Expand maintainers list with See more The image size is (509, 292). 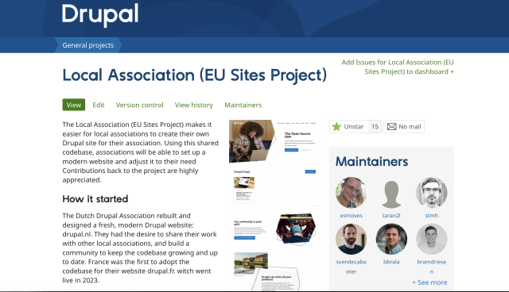tap(429, 282)
